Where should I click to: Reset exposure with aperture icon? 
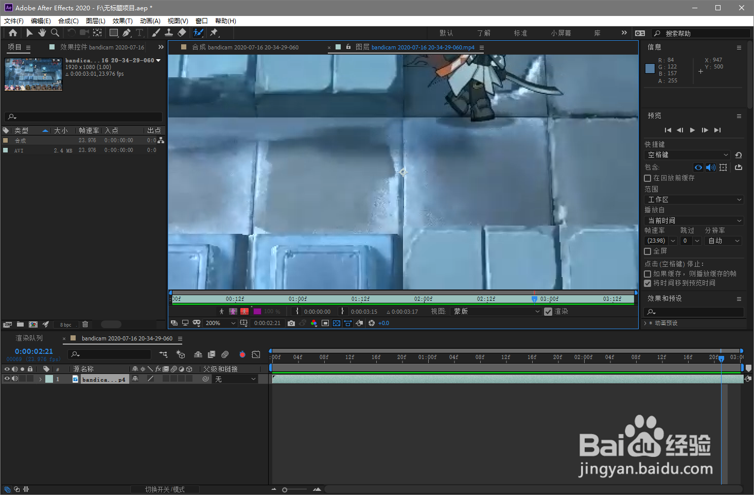pyautogui.click(x=372, y=323)
